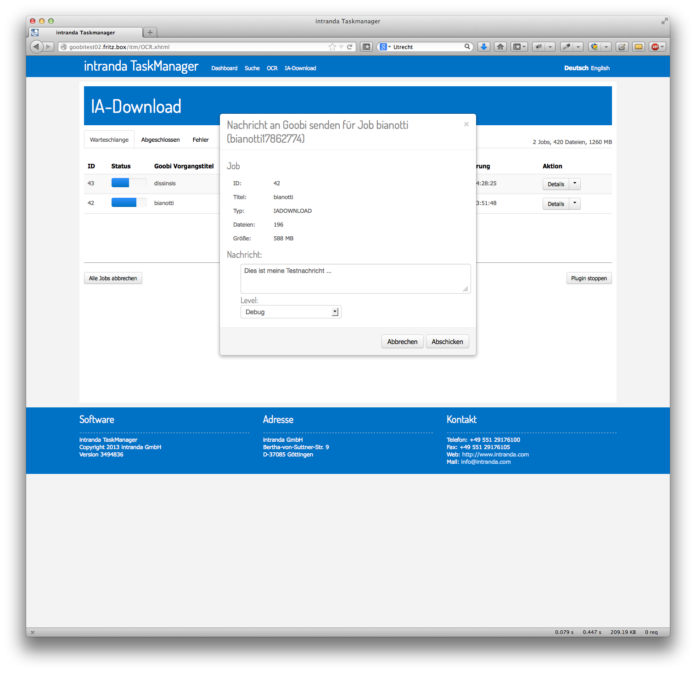Bookmark this page with the star icon
Image resolution: width=696 pixels, height=673 pixels.
332,47
